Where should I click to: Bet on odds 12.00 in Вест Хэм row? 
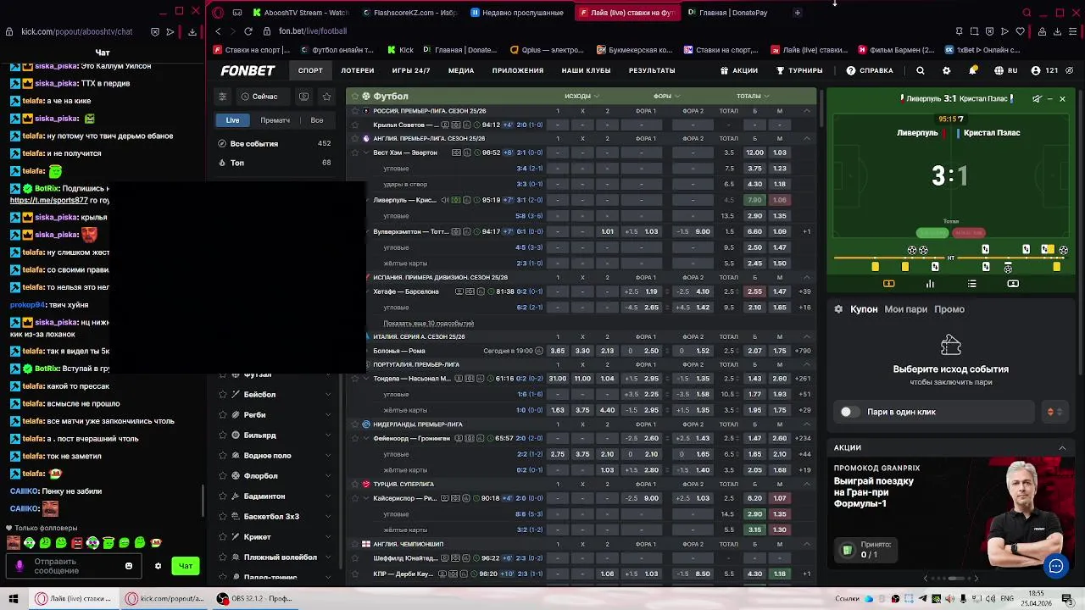(x=754, y=153)
